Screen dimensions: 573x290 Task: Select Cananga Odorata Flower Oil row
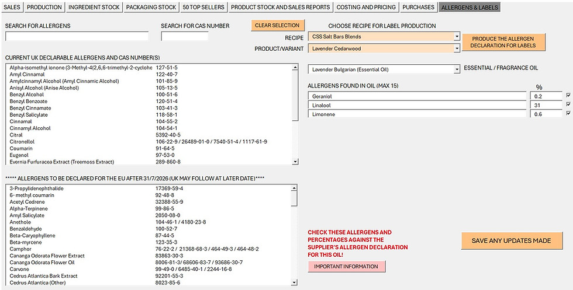[x=149, y=262]
